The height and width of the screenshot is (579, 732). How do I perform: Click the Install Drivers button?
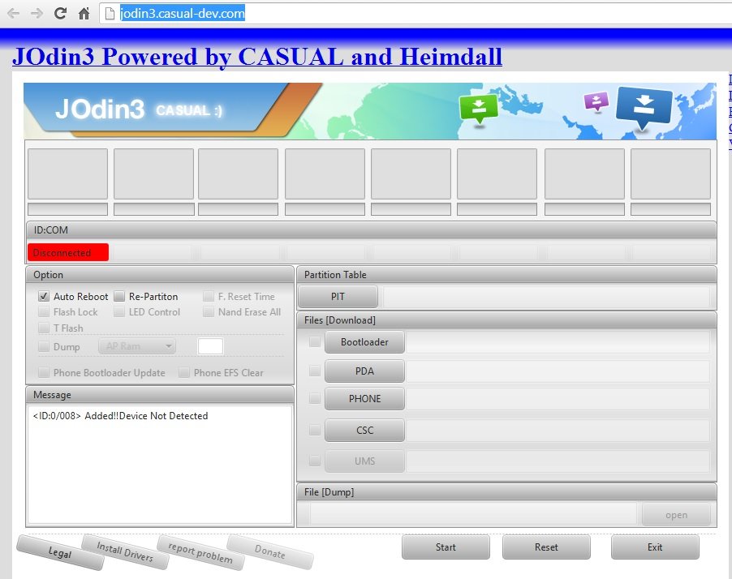[x=125, y=551]
